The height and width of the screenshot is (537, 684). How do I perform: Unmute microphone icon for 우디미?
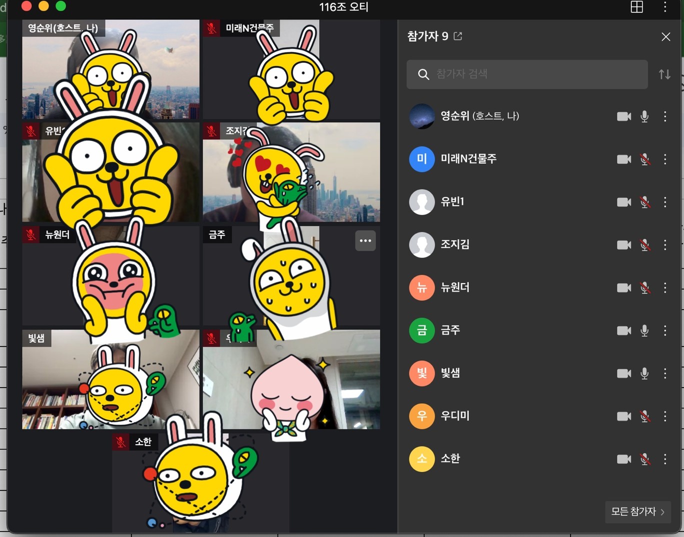tap(644, 416)
